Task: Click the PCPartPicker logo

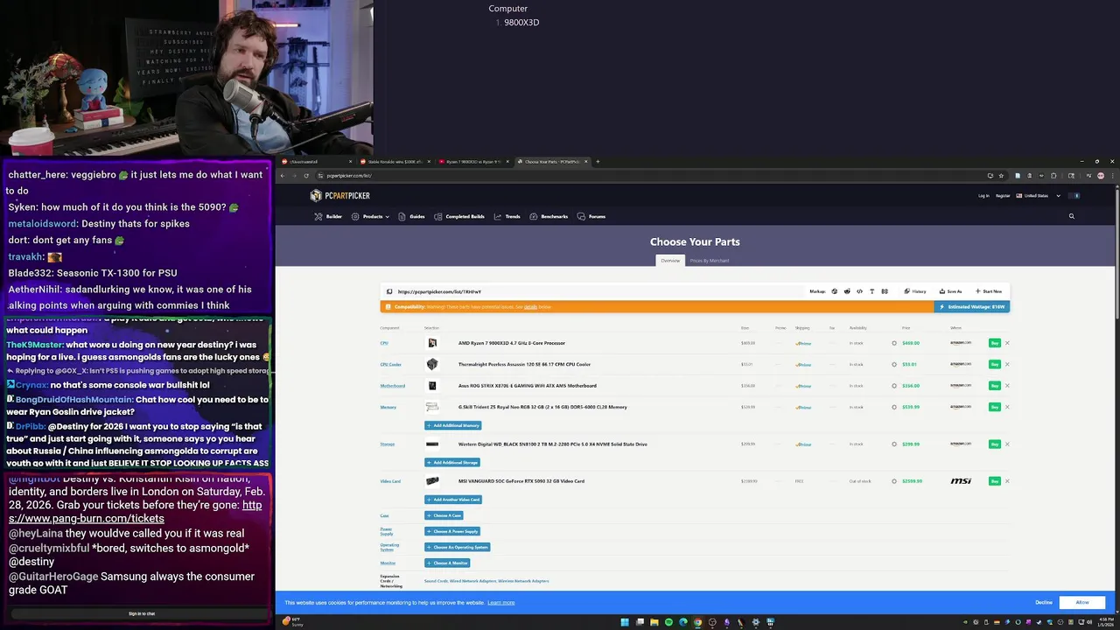Action: [x=340, y=195]
